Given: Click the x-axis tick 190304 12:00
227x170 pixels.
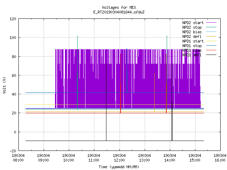Looking at the screenshot, I should [119, 158].
